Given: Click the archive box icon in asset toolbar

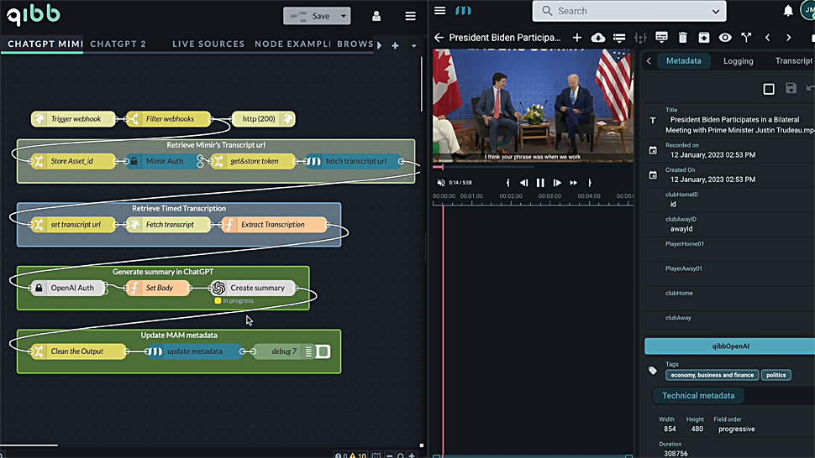Looking at the screenshot, I should coord(703,38).
